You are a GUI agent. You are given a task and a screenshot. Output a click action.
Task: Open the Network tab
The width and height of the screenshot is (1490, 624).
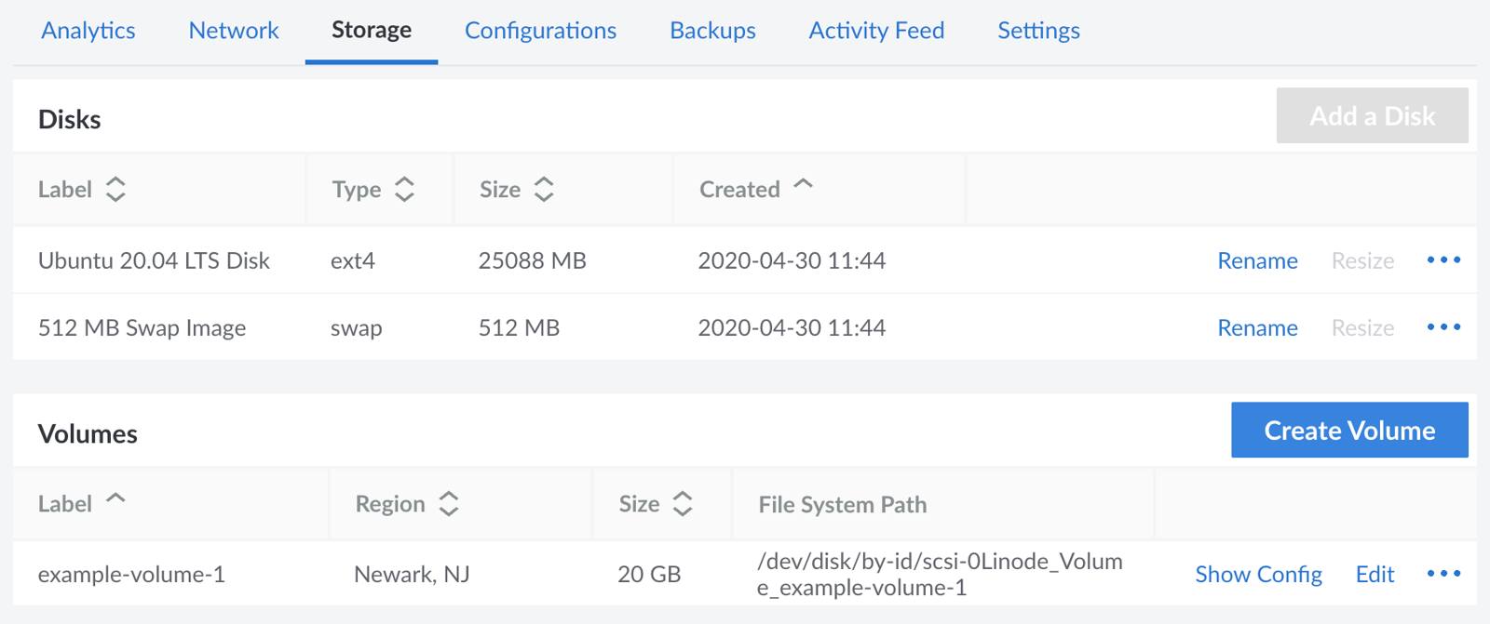[x=234, y=31]
